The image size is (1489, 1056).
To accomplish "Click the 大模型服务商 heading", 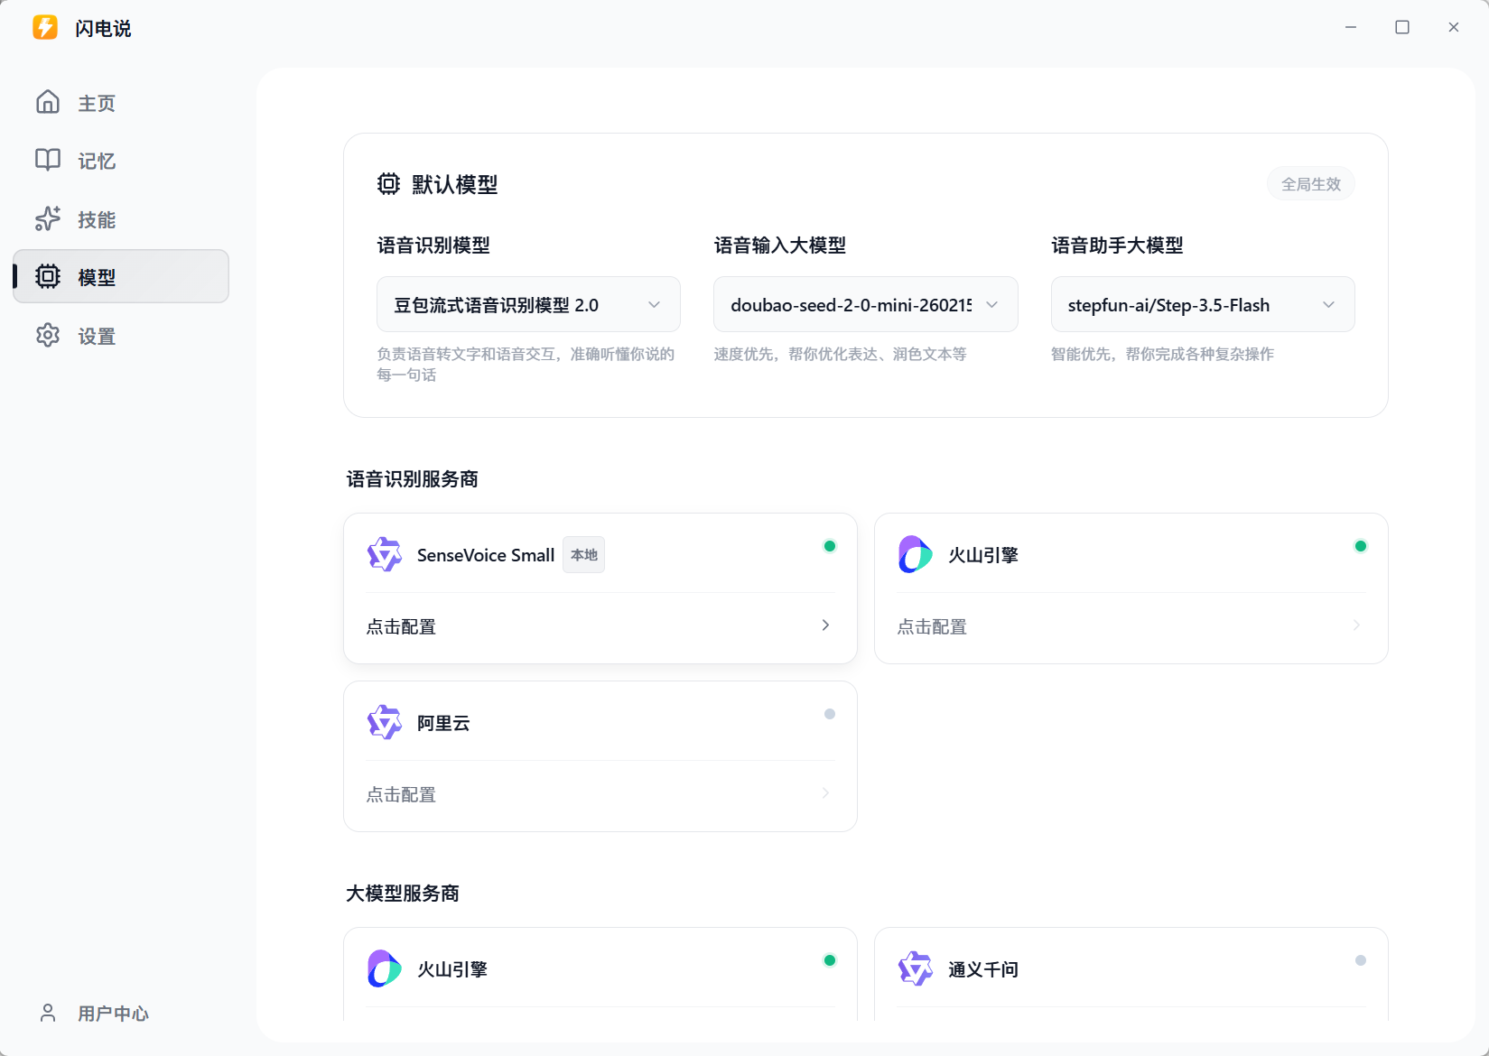I will (403, 893).
